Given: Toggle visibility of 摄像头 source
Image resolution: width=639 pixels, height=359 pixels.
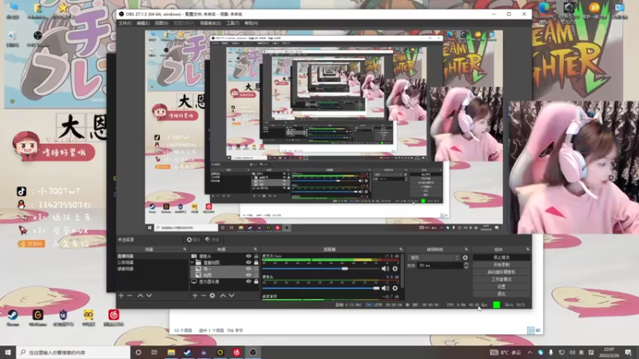Looking at the screenshot, I should pyautogui.click(x=248, y=256).
